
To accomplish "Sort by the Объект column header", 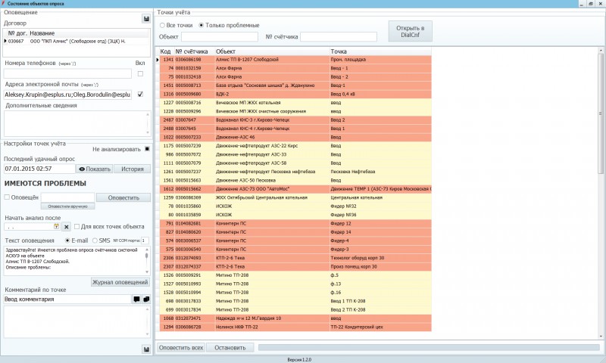I will 272,51.
